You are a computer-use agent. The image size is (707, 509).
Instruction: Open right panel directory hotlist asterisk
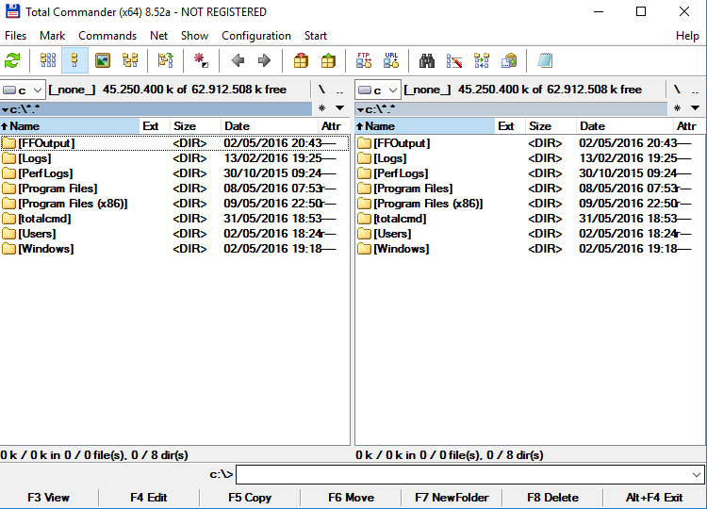[x=677, y=108]
